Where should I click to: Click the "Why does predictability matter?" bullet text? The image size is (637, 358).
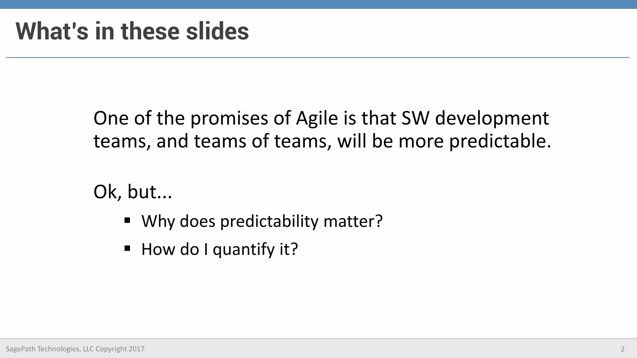262,222
